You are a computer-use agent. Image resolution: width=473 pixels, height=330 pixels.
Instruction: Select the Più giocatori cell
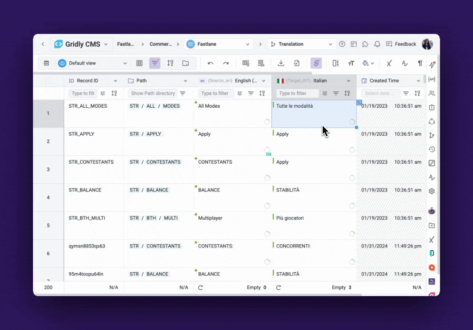coord(314,225)
